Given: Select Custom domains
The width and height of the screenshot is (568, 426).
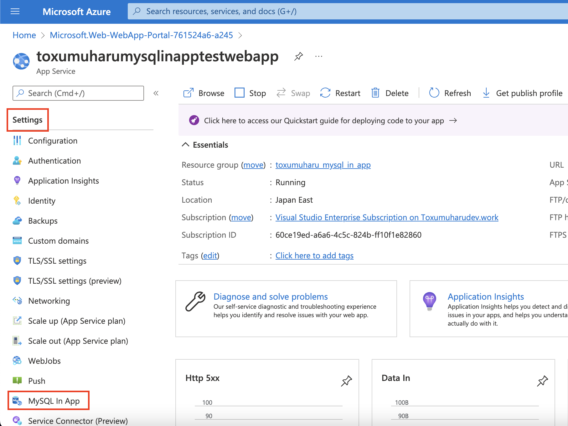Looking at the screenshot, I should tap(58, 241).
